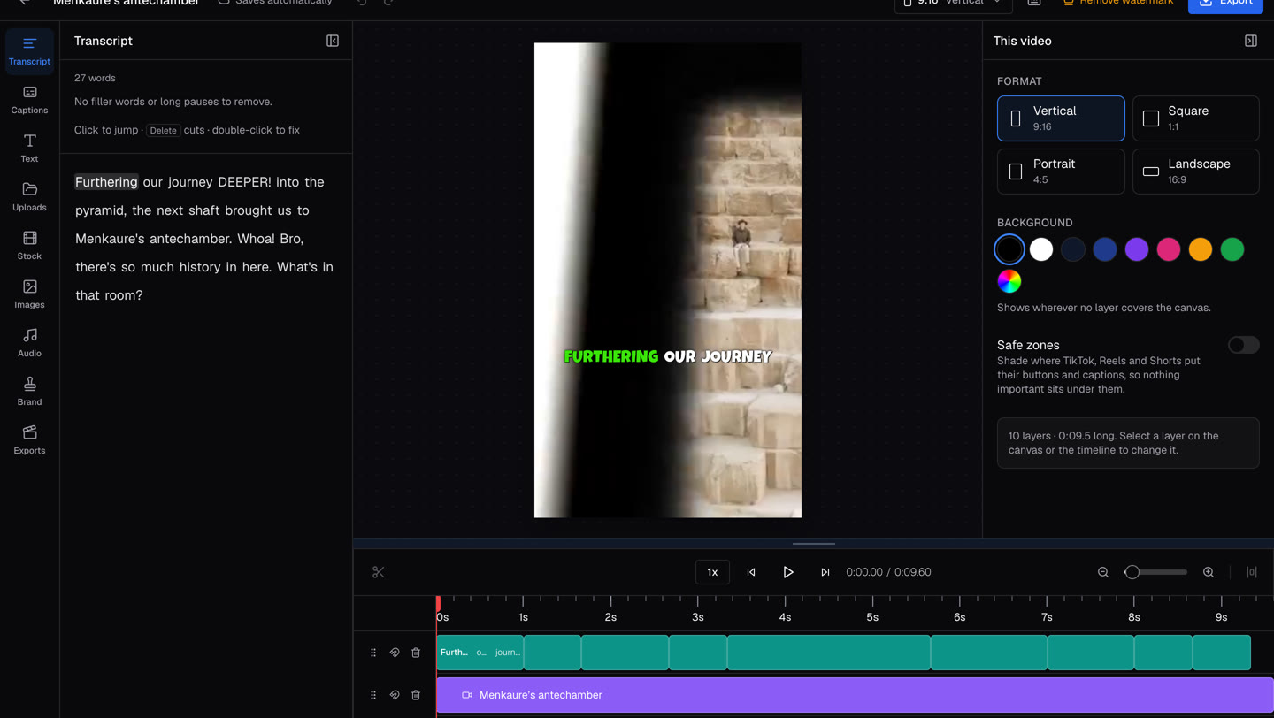Viewport: 1274px width, 718px height.
Task: Open the Captions panel in the sidebar
Action: [29, 100]
